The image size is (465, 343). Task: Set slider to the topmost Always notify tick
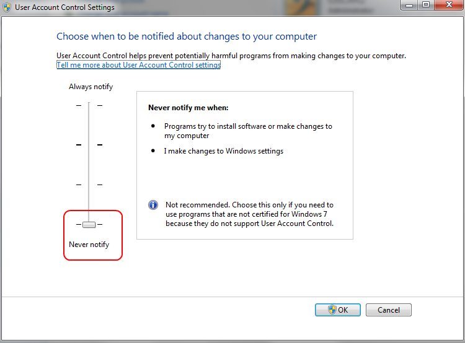(89, 106)
